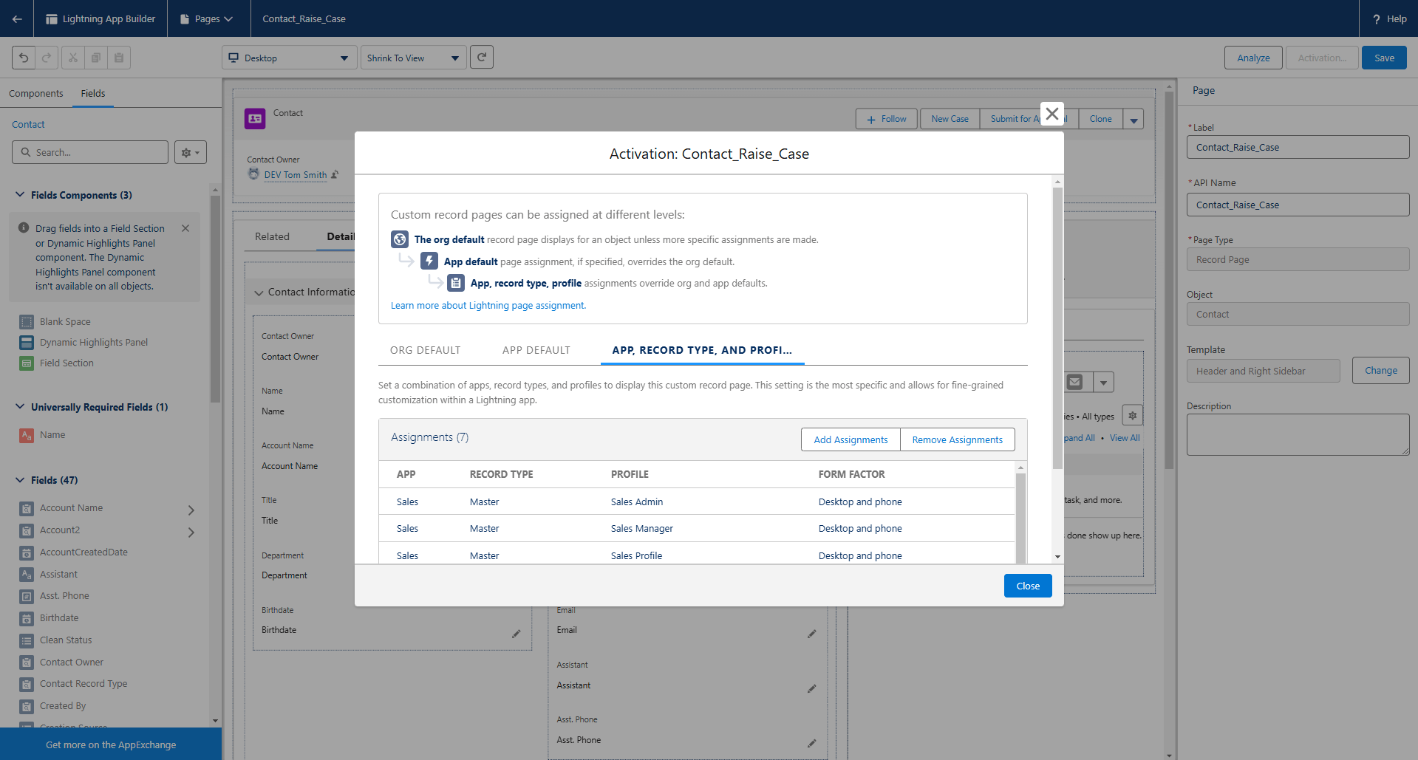The height and width of the screenshot is (760, 1418).
Task: Click the undo icon in the toolbar
Action: tap(24, 58)
